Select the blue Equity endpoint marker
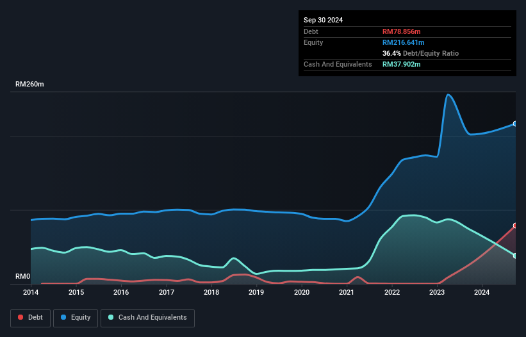 click(515, 124)
